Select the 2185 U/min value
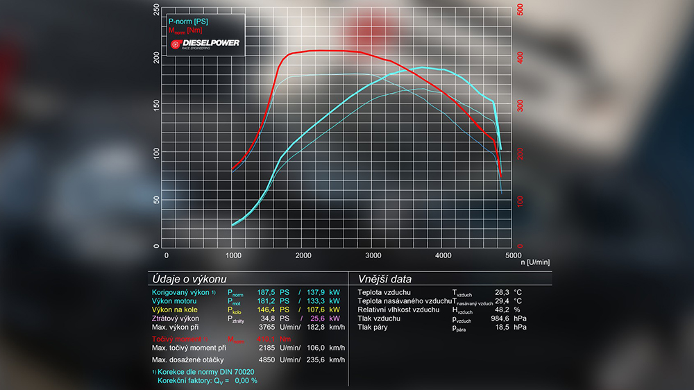Screen dimensions: 694x390 (279, 348)
